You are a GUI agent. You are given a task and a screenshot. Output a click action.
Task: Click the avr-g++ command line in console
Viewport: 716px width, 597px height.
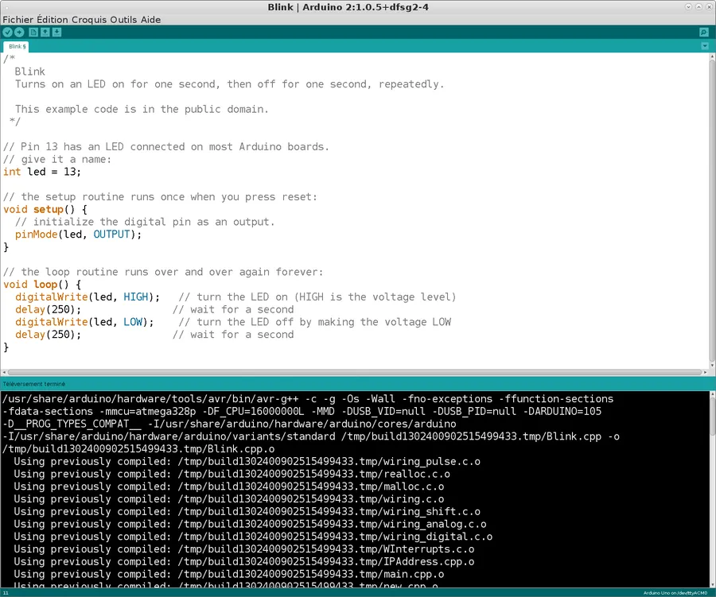(x=308, y=399)
